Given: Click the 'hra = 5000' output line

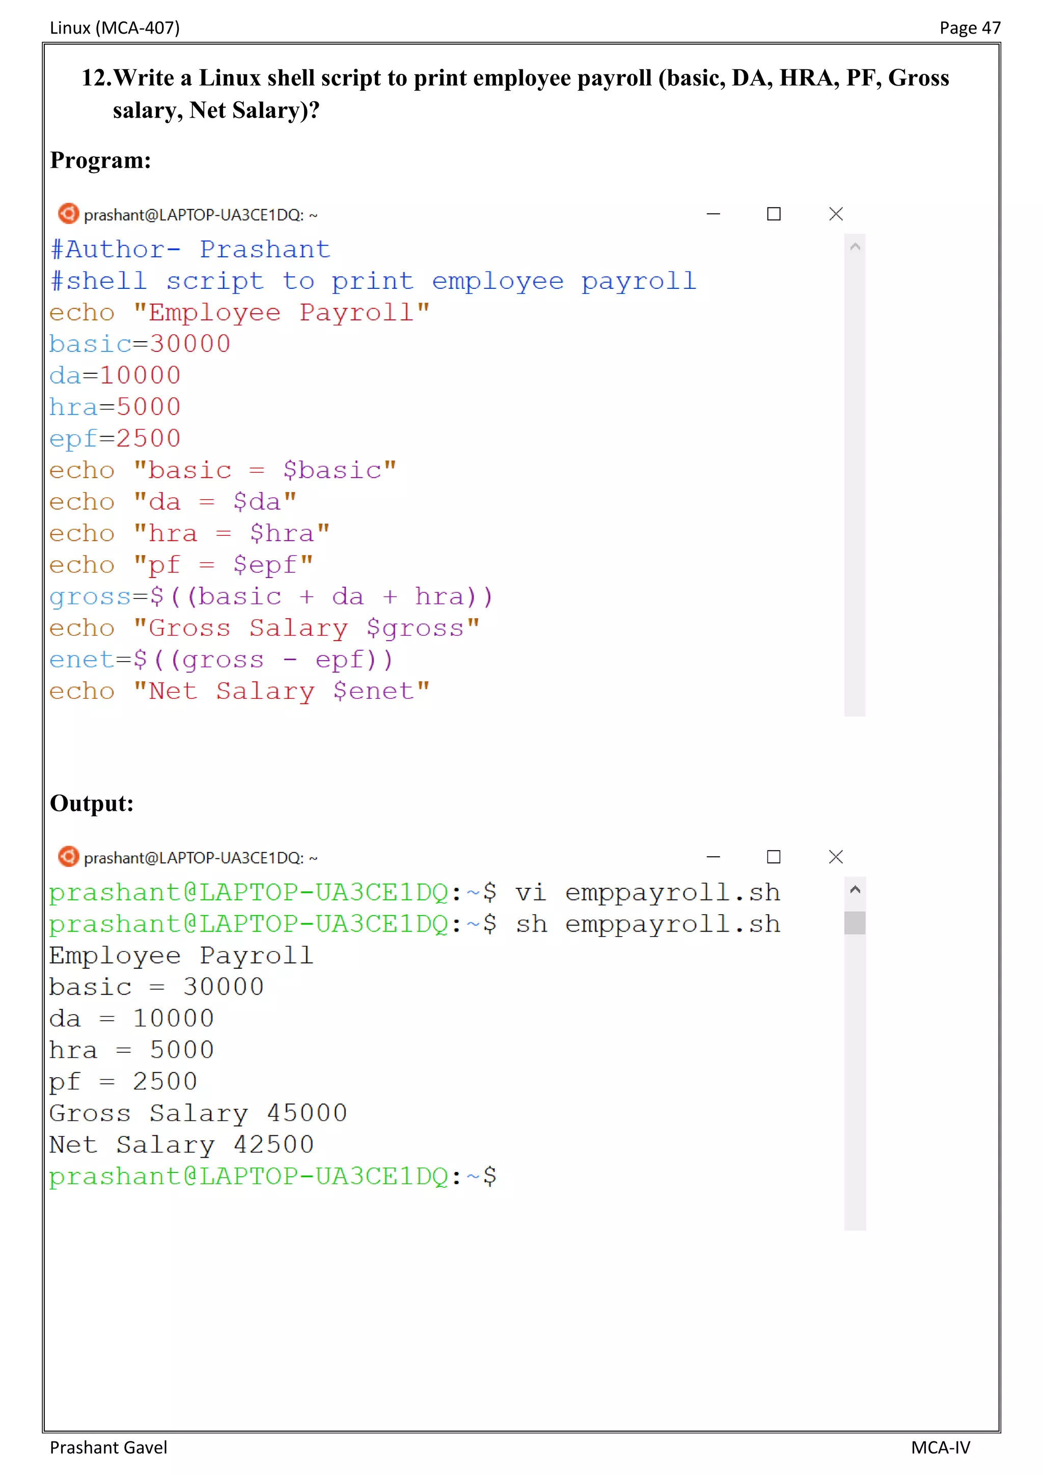Looking at the screenshot, I should (x=132, y=1050).
